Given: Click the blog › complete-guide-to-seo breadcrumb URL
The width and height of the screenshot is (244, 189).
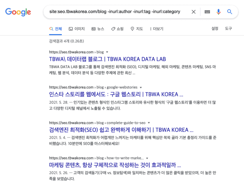Looking at the screenshot, I should pos(97,123).
